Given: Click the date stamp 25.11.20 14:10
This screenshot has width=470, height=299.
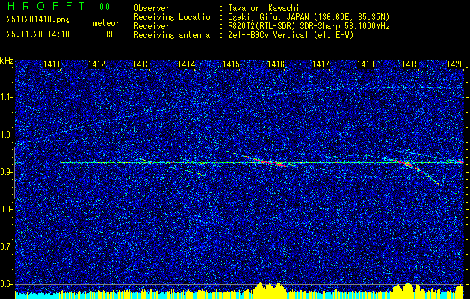Looking at the screenshot, I should pyautogui.click(x=38, y=34).
